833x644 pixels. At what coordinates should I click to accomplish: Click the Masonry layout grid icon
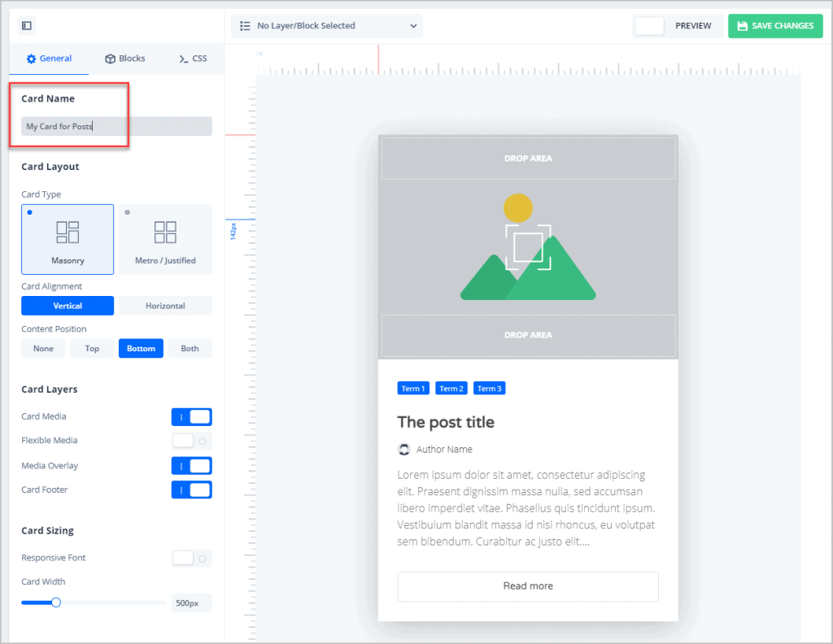coord(68,232)
